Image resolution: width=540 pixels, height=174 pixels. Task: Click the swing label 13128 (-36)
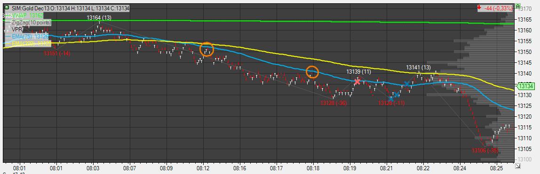pos(334,103)
